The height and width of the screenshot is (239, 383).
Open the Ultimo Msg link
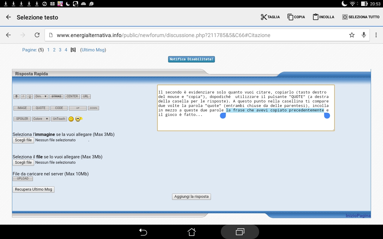93,50
